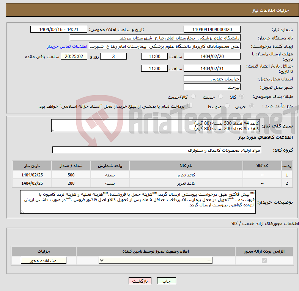Click کاغذ تحریر in row 2

(x=186, y=184)
